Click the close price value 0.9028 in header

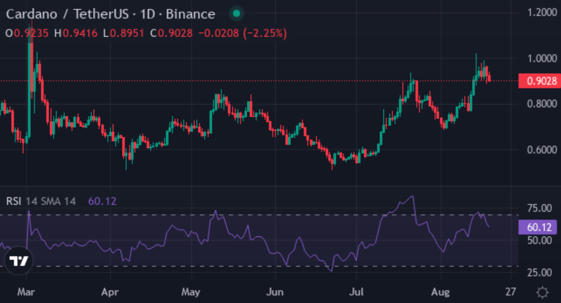175,34
